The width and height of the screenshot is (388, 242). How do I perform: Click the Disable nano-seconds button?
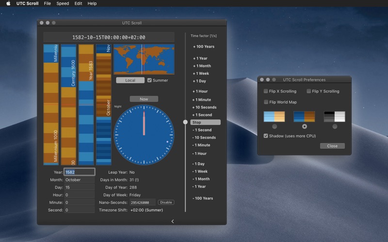click(x=166, y=202)
